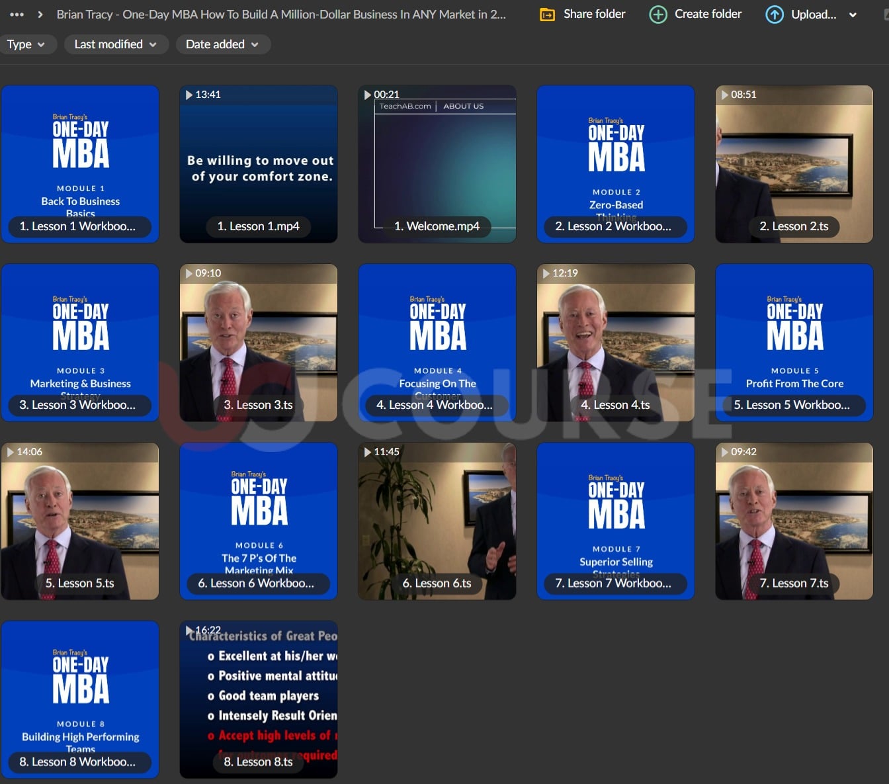This screenshot has width=889, height=784.
Task: Open the 1. Lesson 1 Workbook file
Action: pyautogui.click(x=80, y=163)
